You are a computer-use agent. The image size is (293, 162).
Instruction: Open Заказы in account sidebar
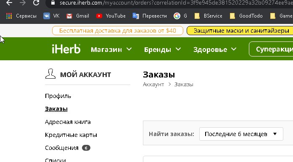56,109
